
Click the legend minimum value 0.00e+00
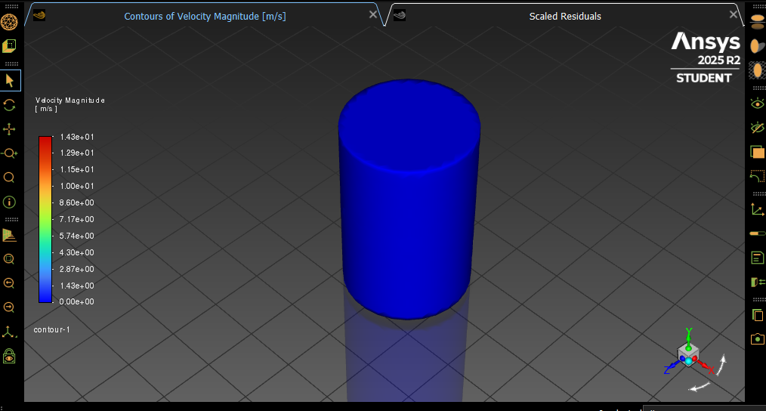(77, 301)
